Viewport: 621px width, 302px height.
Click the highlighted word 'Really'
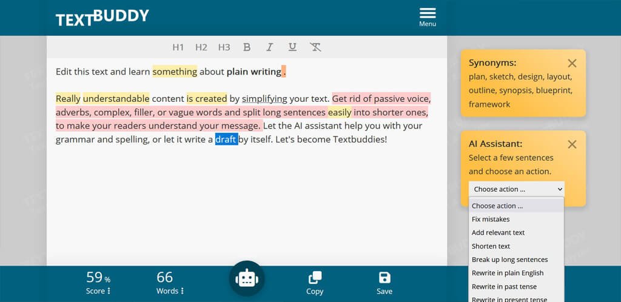[x=68, y=99]
